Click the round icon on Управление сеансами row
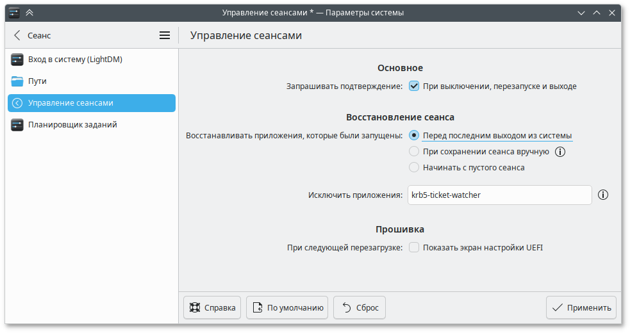 coord(17,103)
